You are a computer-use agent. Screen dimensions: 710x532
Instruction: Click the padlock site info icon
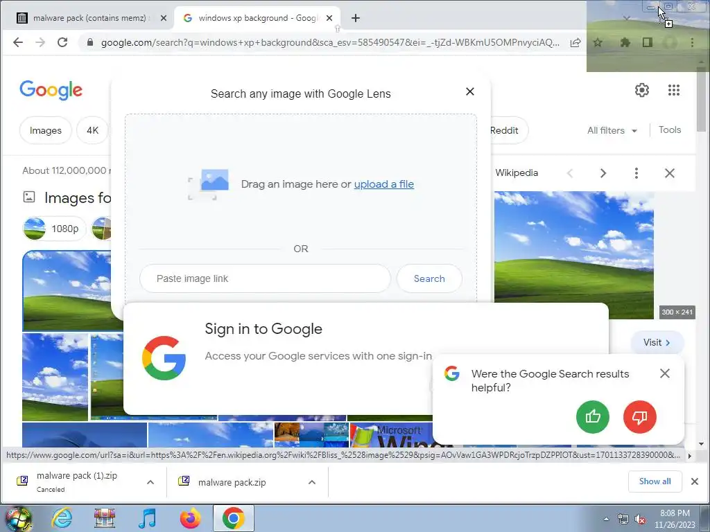[x=89, y=42]
